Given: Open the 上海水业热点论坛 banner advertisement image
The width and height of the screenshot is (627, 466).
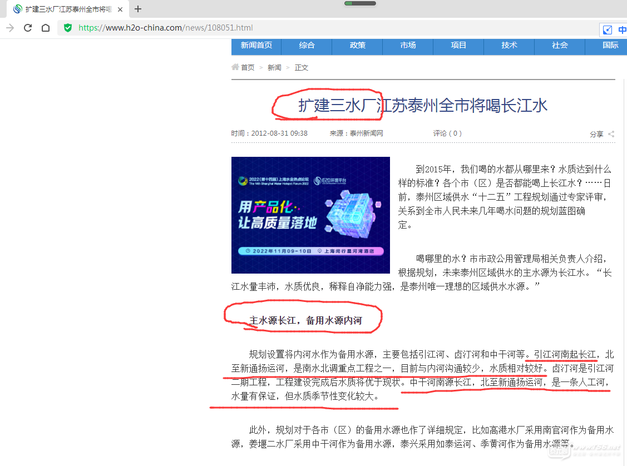Looking at the screenshot, I should pyautogui.click(x=310, y=215).
